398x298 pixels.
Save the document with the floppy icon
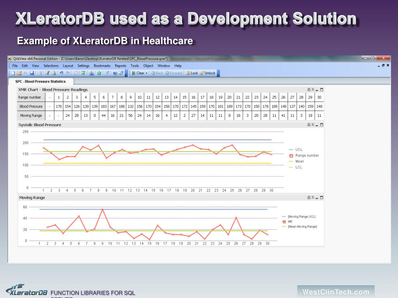[32, 73]
